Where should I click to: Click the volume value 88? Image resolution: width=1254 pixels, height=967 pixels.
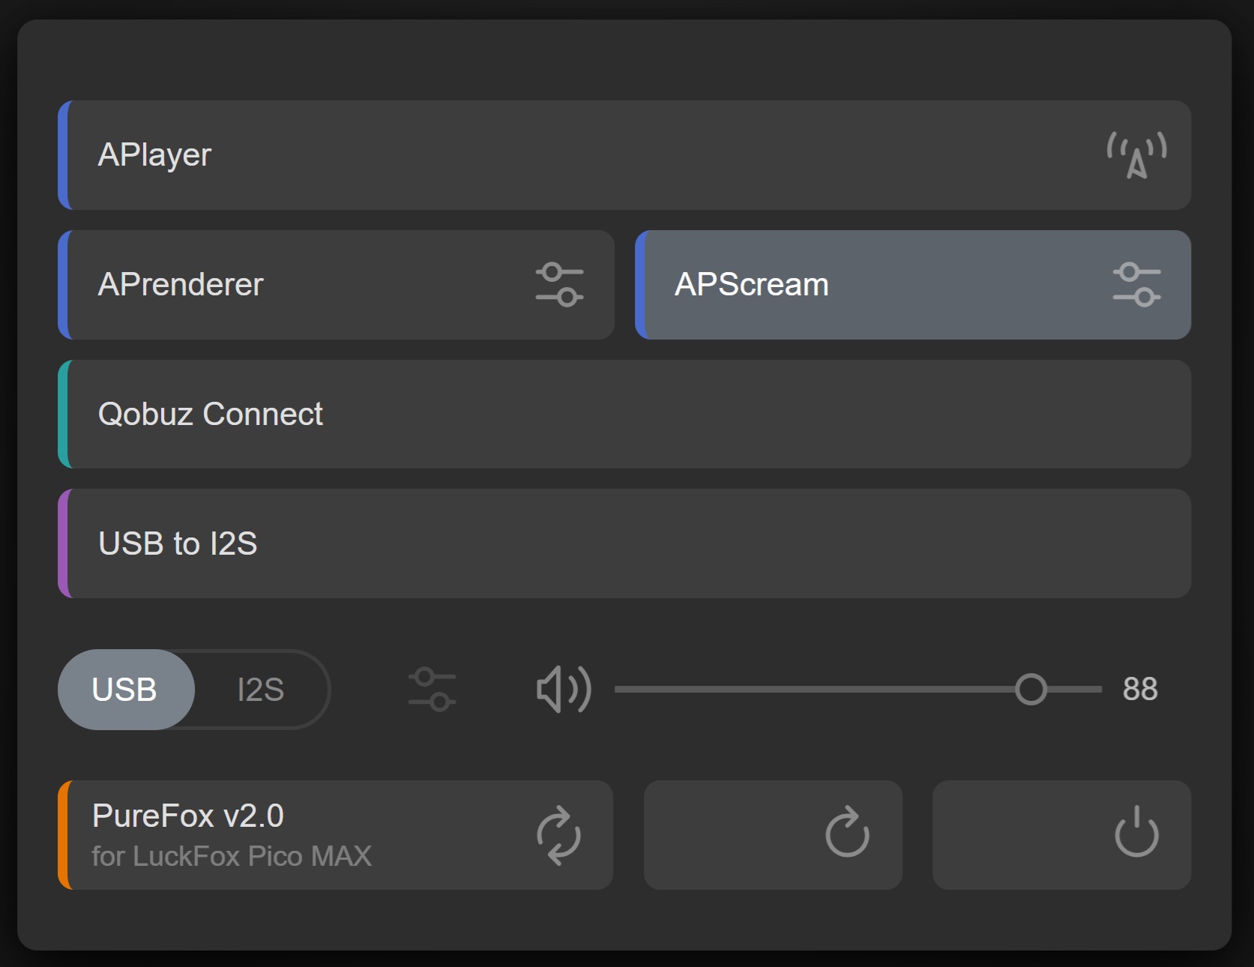click(1139, 689)
